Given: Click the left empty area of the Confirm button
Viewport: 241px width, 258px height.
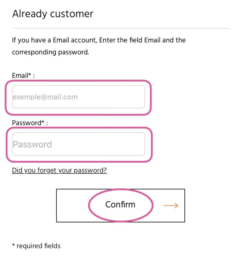Looking at the screenshot, I should 72,206.
